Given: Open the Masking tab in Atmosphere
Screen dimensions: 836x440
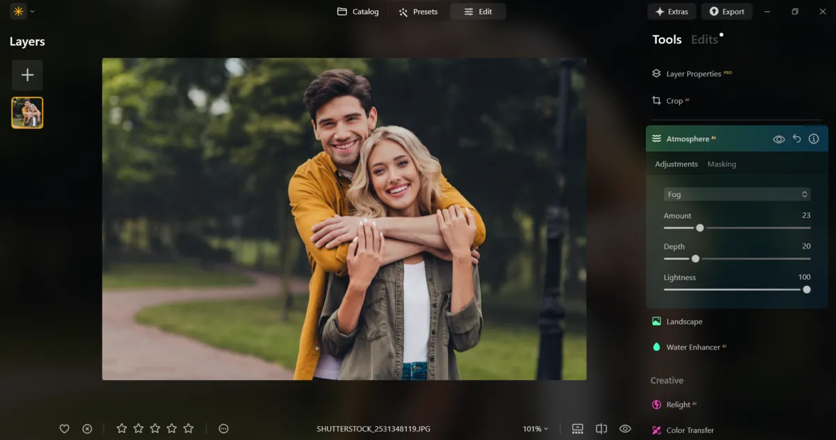Looking at the screenshot, I should point(721,164).
